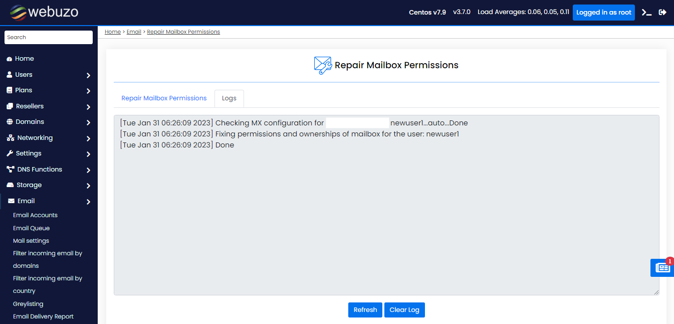
Task: Click the Email label in sidebar
Action: coord(26,201)
